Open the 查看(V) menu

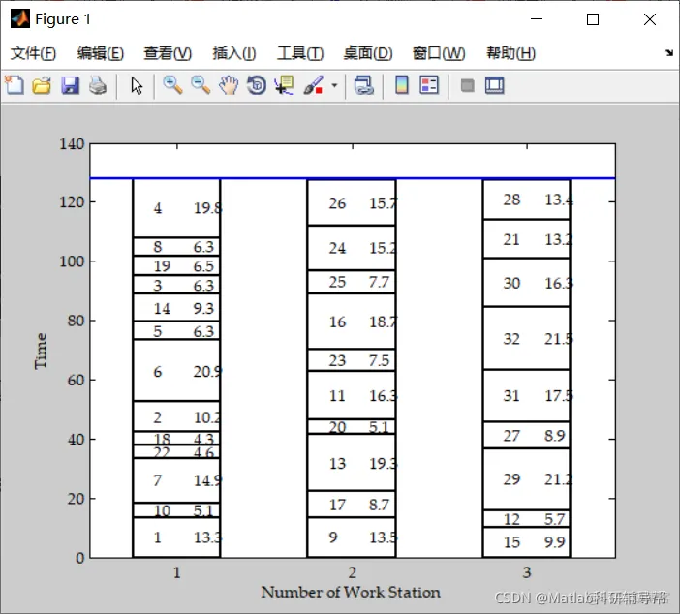[168, 53]
